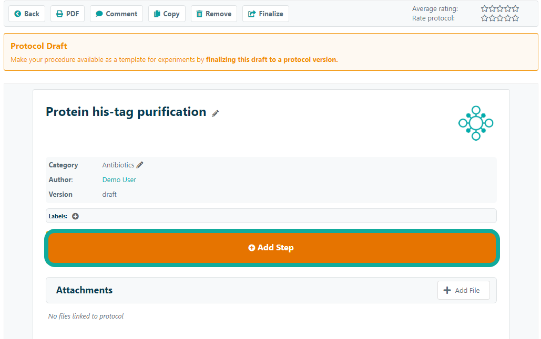Remove the protocol using trash button
The image size is (541, 339).
point(213,14)
